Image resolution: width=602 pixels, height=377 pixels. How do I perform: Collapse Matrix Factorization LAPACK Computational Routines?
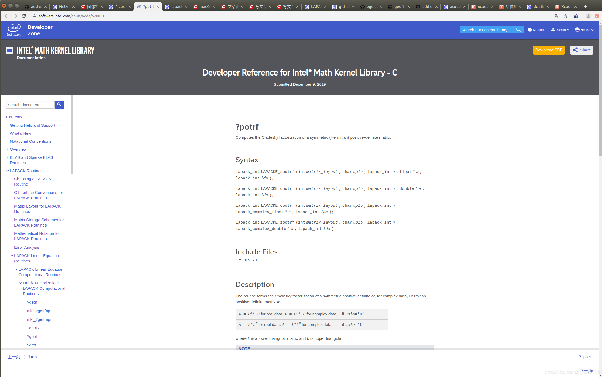[x=20, y=283]
